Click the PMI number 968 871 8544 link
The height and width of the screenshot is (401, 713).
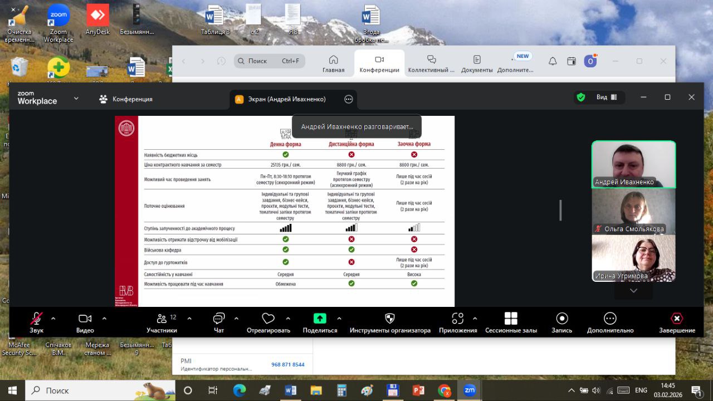[288, 365]
